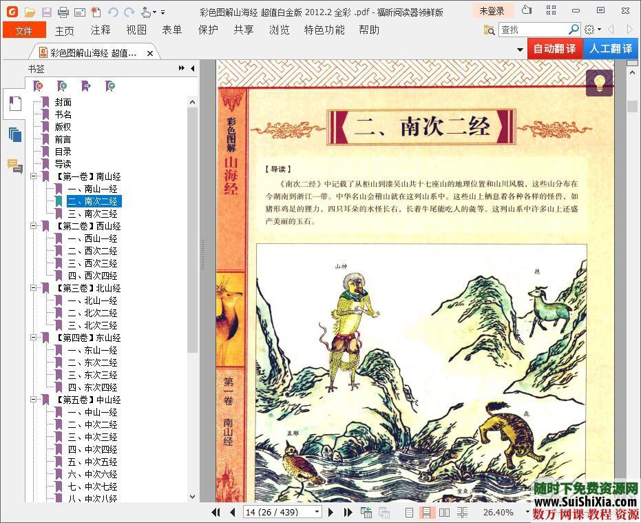This screenshot has width=641, height=523.
Task: Toggle continuous scrolling page layout
Action: [426, 513]
